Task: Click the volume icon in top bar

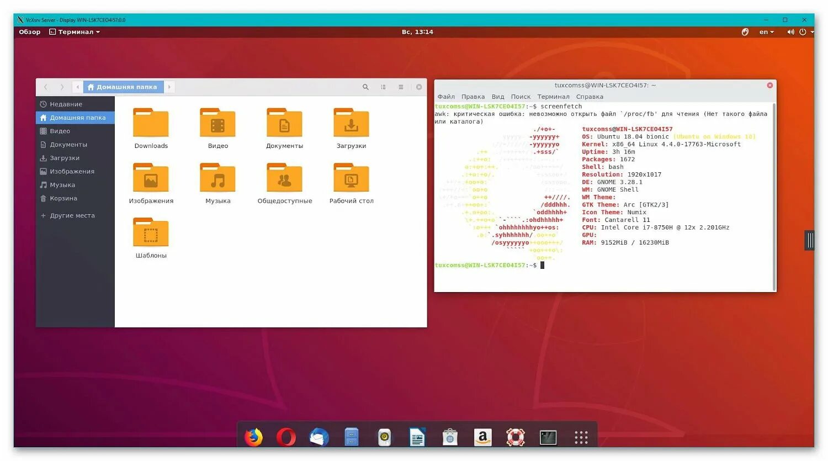Action: pos(790,32)
